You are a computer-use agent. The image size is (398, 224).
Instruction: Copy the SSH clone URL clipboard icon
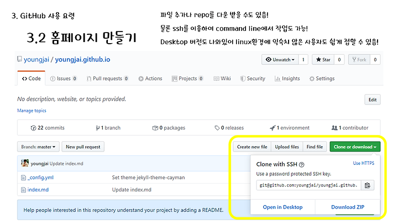pos(367,185)
